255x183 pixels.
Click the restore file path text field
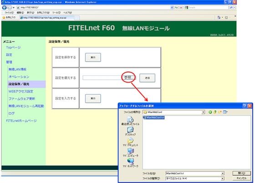(102, 78)
